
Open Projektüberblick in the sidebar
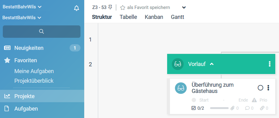(34, 81)
